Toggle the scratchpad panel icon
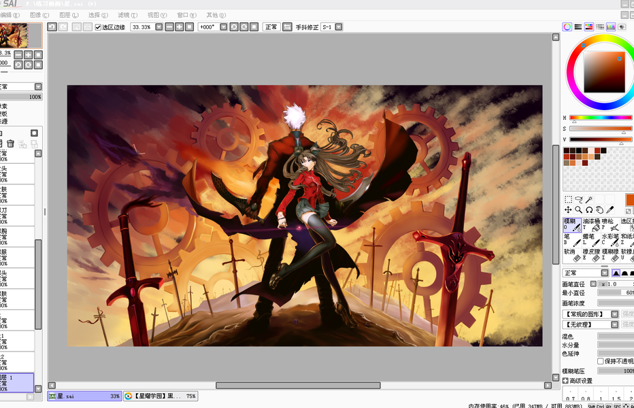 coord(622,27)
